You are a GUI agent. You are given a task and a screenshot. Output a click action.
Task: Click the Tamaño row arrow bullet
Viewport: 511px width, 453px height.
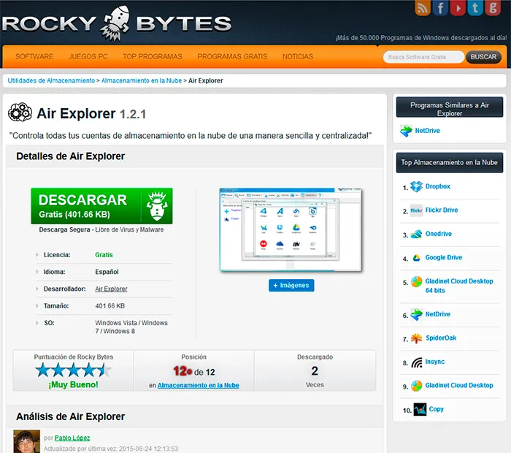point(37,305)
